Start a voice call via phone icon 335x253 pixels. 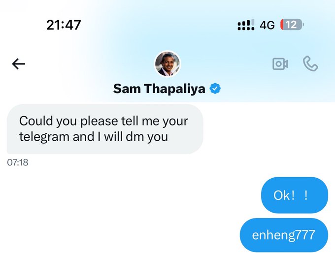pyautogui.click(x=310, y=64)
